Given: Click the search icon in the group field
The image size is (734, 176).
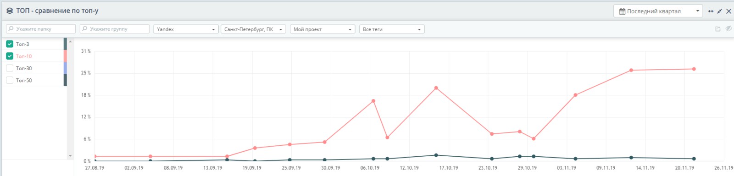Looking at the screenshot, I should point(85,28).
